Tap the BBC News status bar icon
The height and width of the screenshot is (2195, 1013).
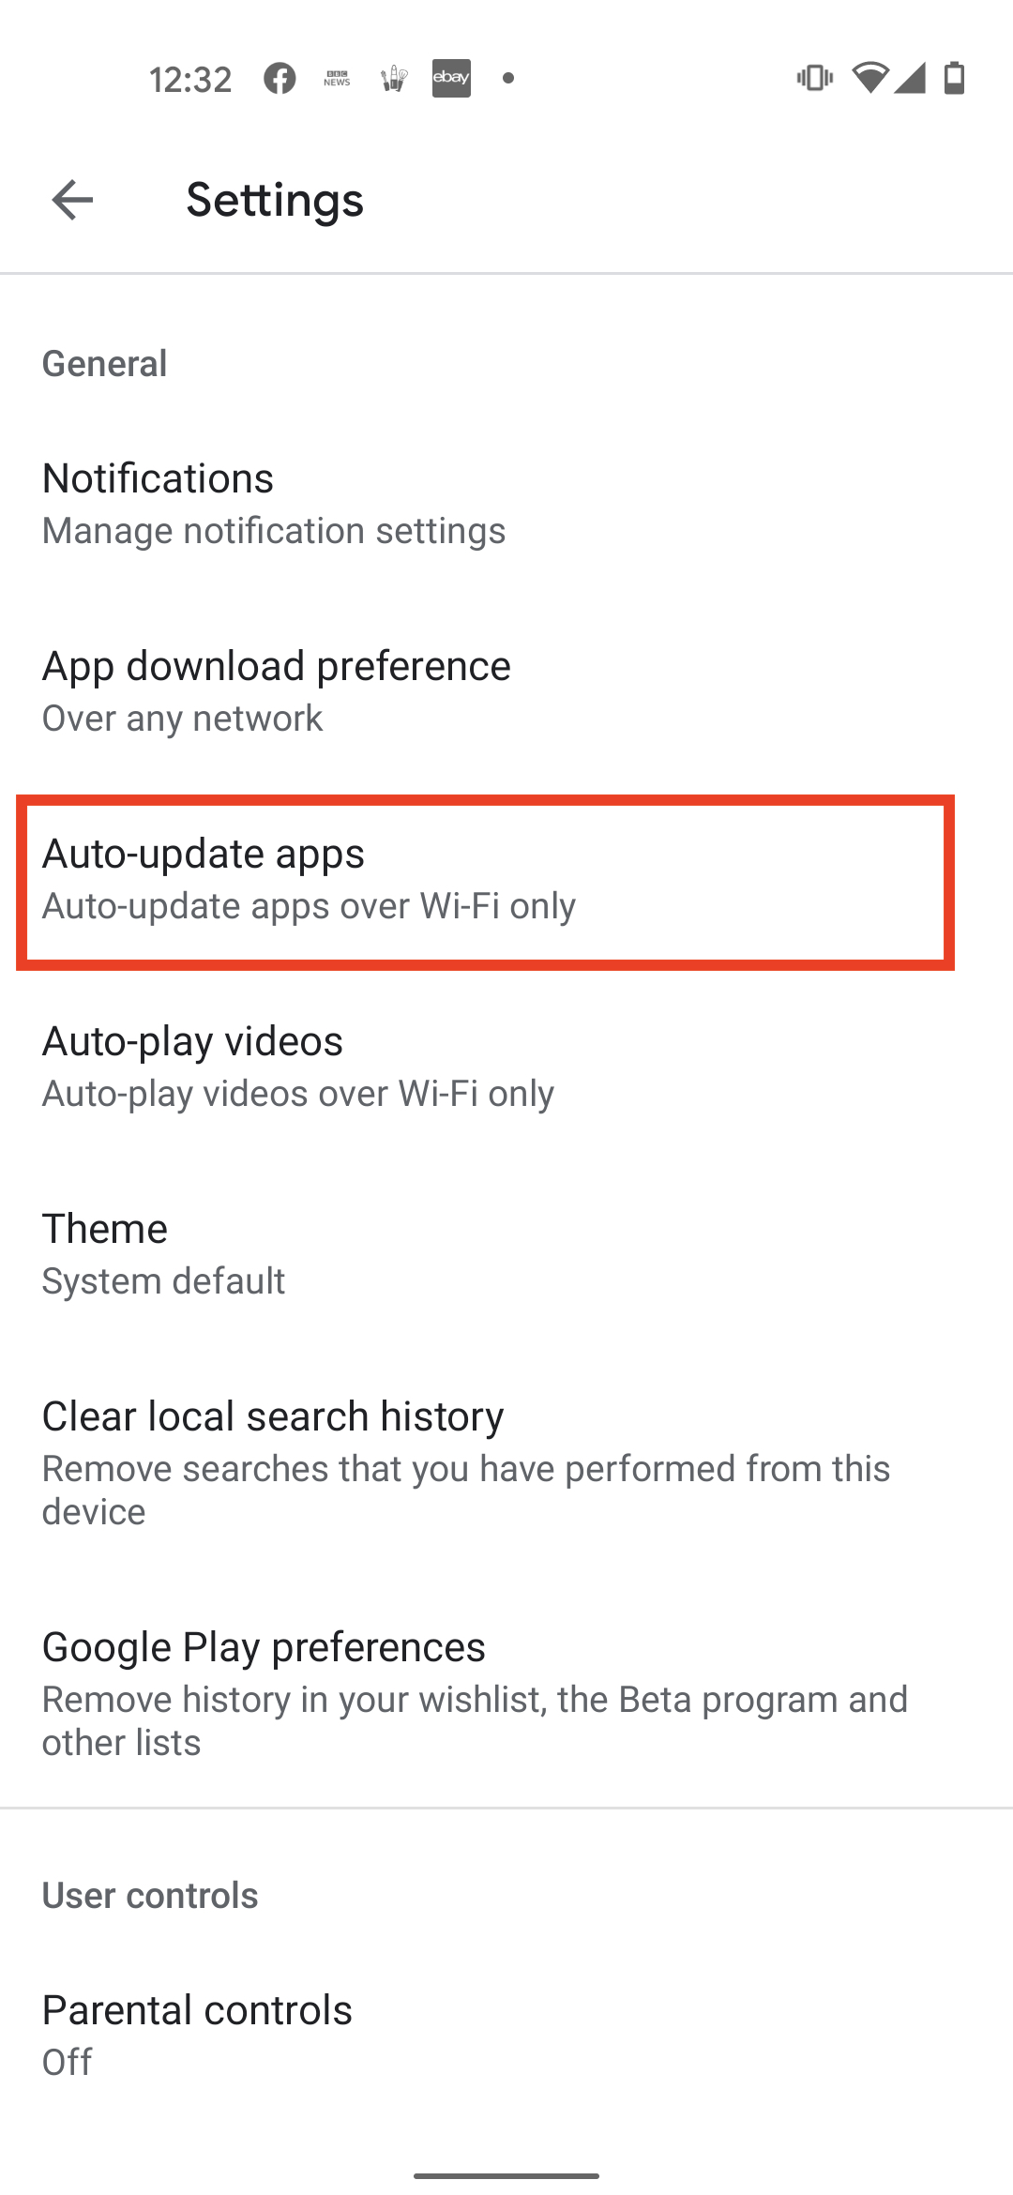point(337,78)
